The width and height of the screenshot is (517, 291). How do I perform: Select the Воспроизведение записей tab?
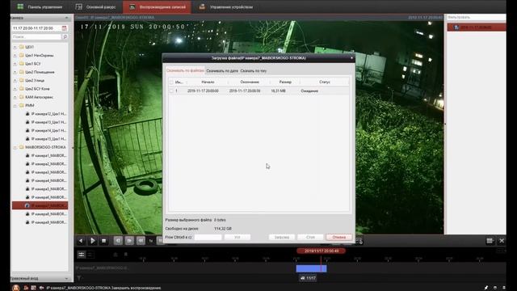click(157, 6)
